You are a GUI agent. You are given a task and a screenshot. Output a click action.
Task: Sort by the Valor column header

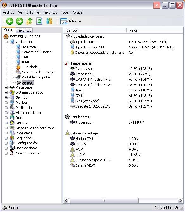[x=155, y=30]
